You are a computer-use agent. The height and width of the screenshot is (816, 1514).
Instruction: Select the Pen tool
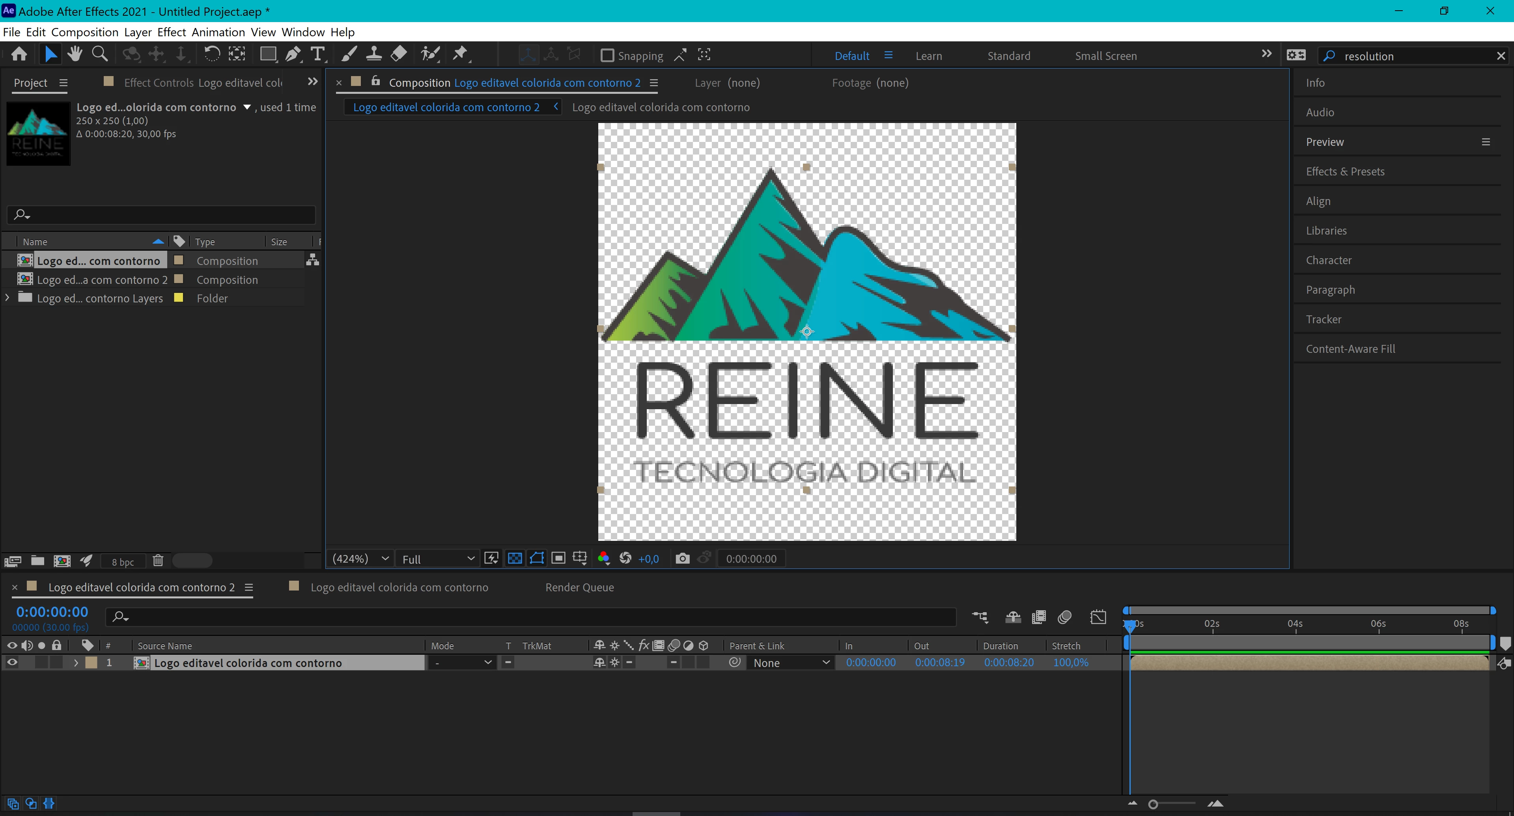(292, 55)
